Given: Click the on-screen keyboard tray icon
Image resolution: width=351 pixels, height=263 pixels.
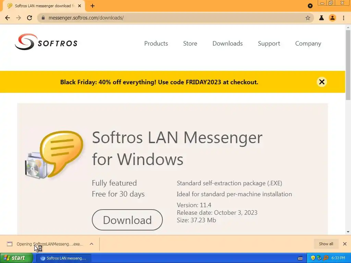Looking at the screenshot, I should point(300,258).
